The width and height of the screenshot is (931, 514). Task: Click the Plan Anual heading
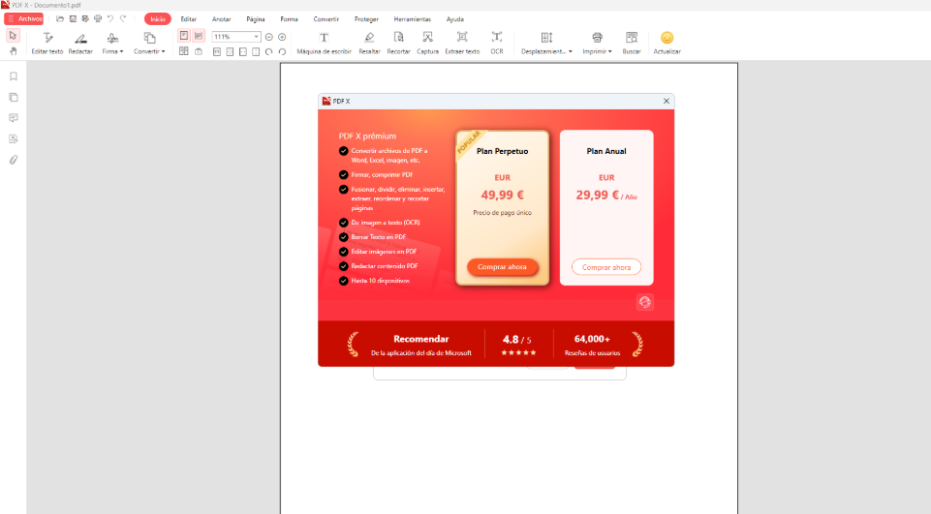[606, 151]
